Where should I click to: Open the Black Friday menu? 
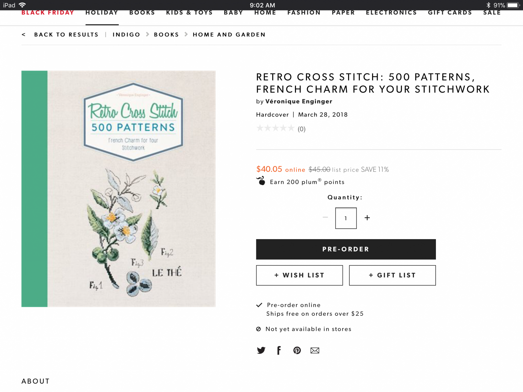[48, 13]
